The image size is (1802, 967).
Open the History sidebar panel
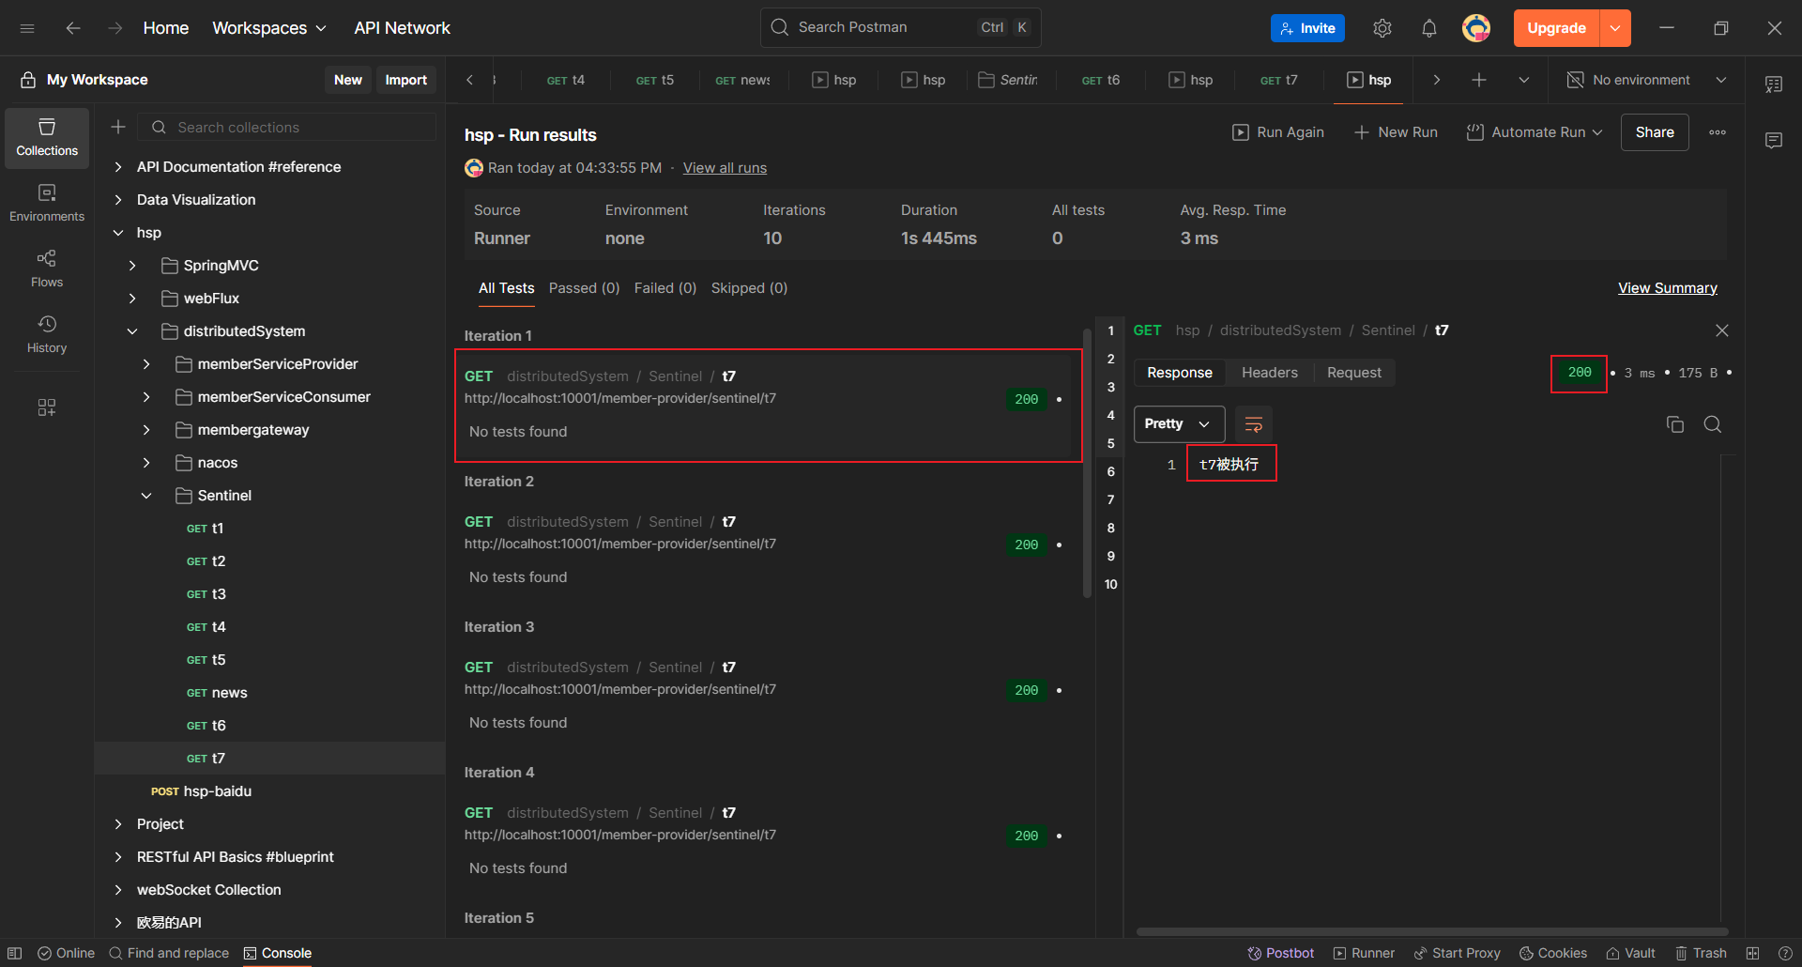pos(47,334)
